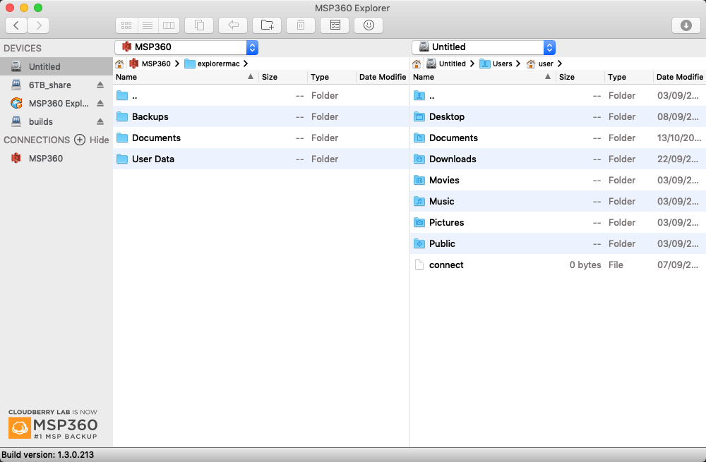Screen dimensions: 706x462
Task: Add a new connection with the plus icon
Action: point(80,140)
